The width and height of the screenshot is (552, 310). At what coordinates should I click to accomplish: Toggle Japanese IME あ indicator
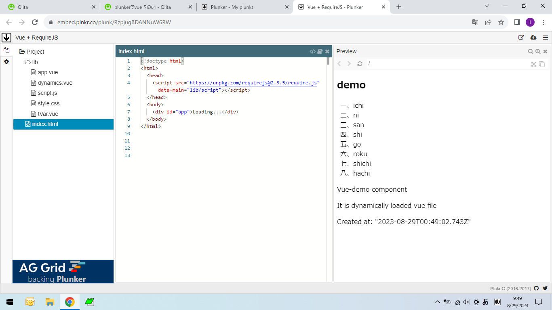486,302
